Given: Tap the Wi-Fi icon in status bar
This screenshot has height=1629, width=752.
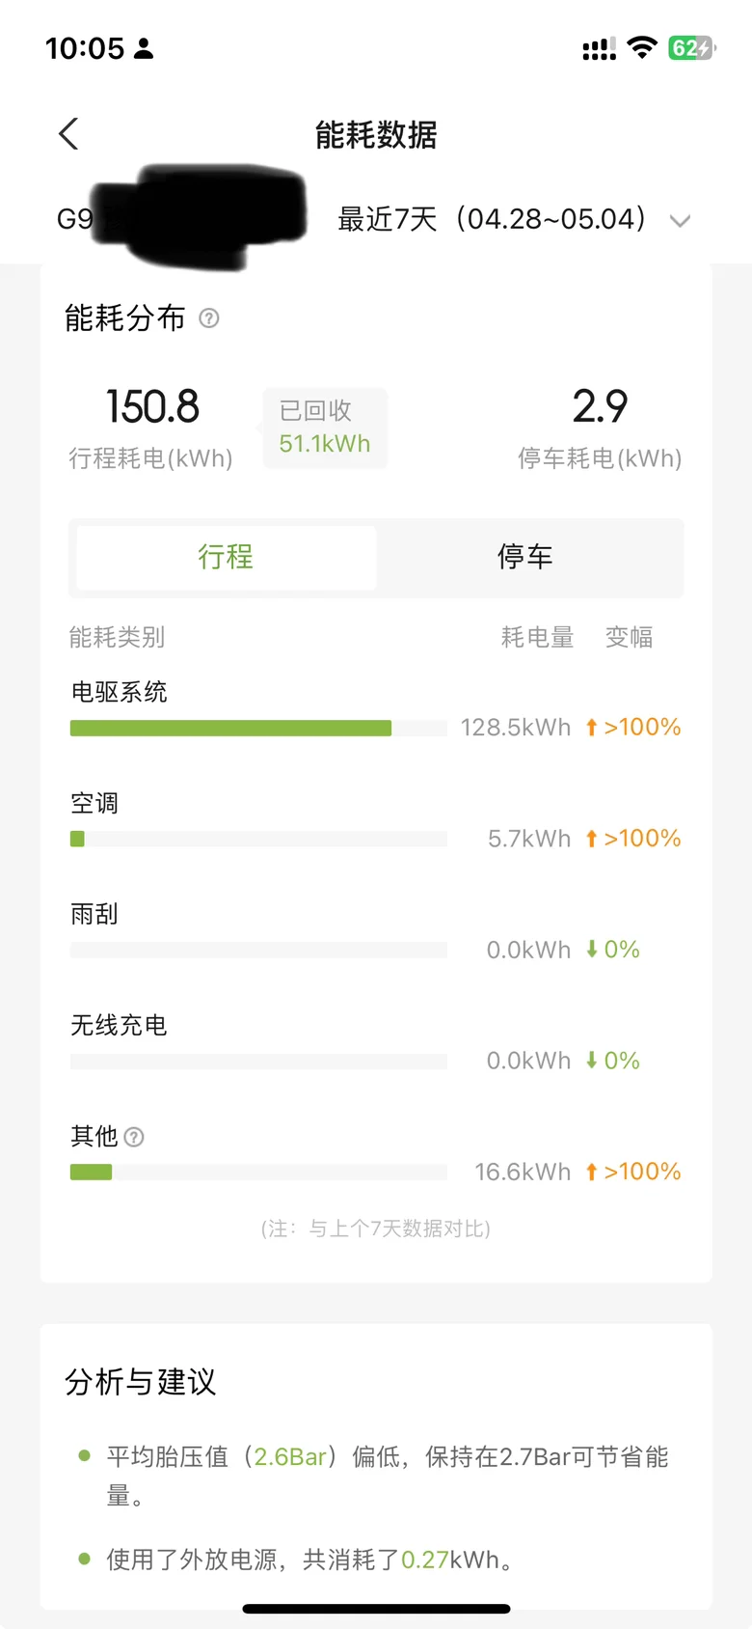Looking at the screenshot, I should click(x=642, y=47).
